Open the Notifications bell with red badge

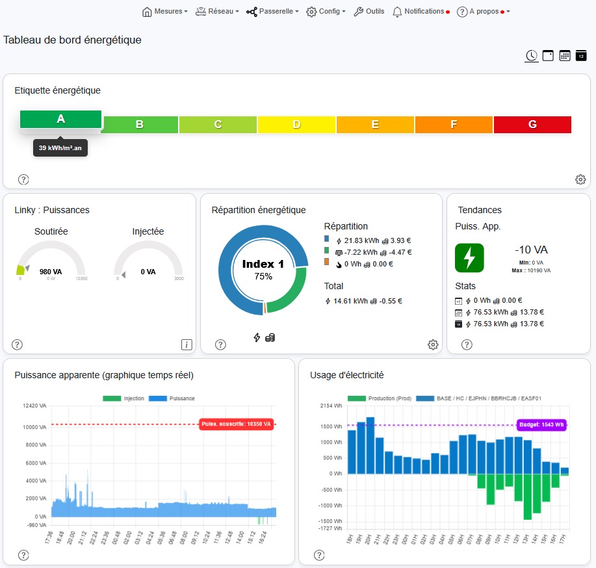(421, 12)
